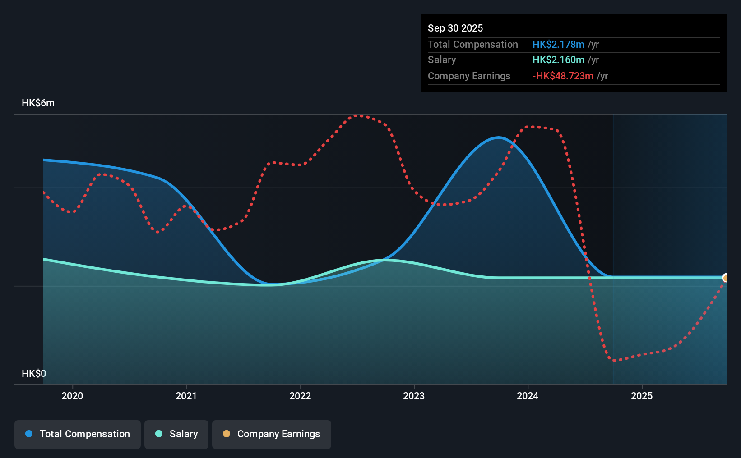Click the 2020 x-axis label
The height and width of the screenshot is (458, 741).
(x=72, y=396)
